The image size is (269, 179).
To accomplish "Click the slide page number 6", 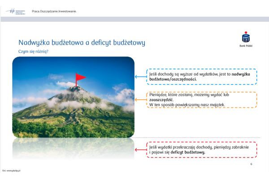I will click(251, 164).
